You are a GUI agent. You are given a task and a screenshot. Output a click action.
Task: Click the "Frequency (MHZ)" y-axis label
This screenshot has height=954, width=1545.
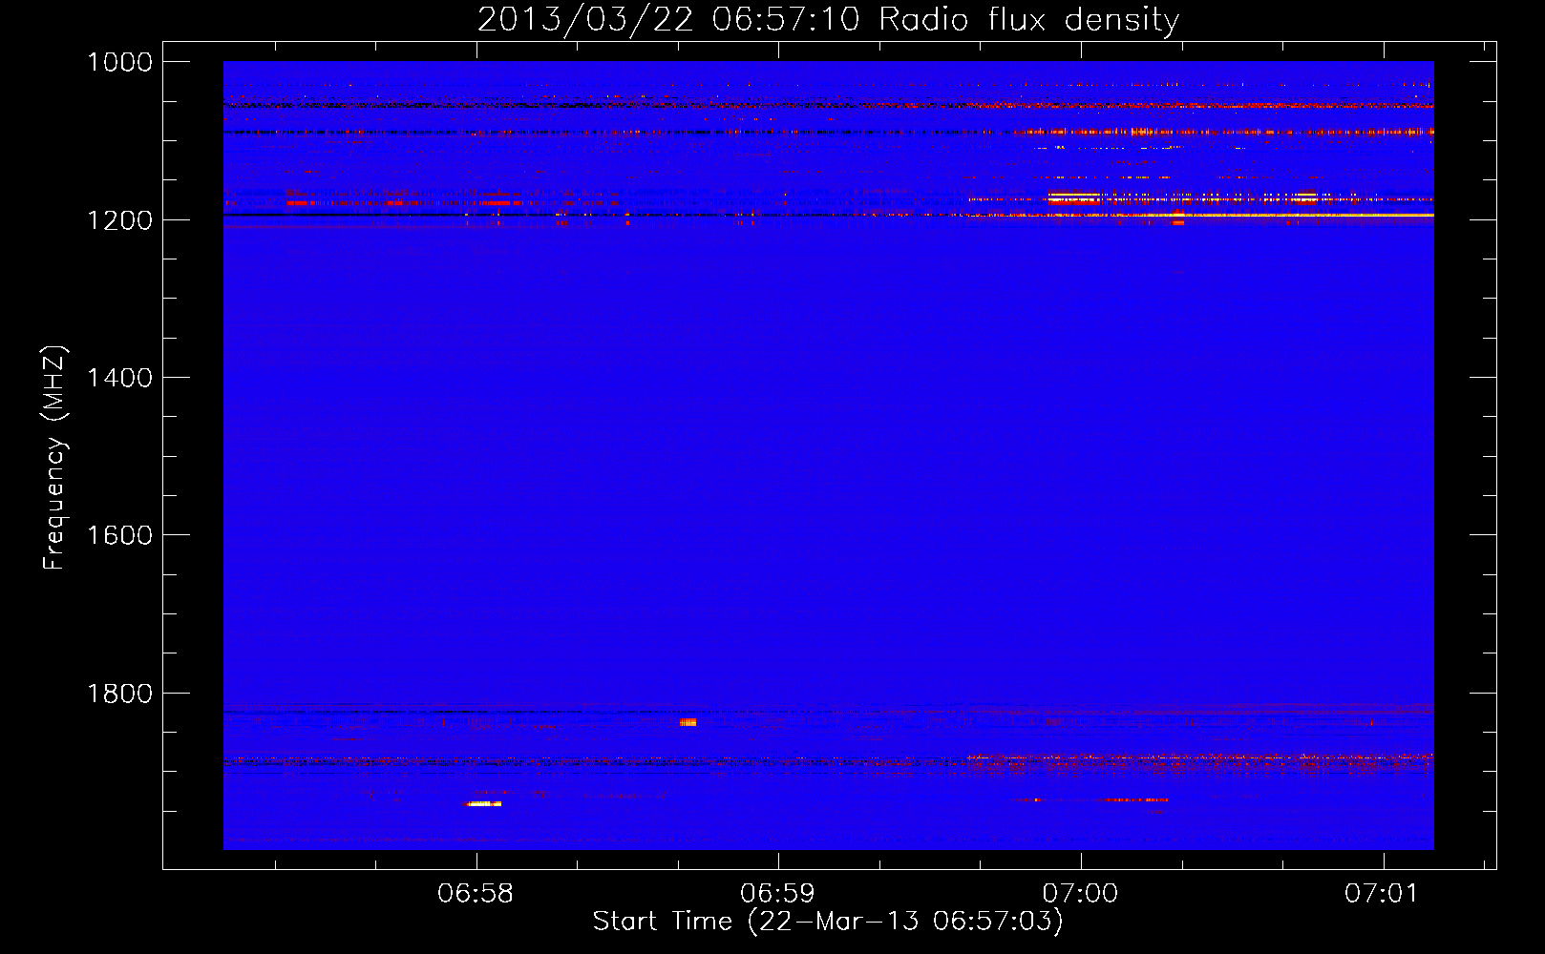(x=54, y=458)
